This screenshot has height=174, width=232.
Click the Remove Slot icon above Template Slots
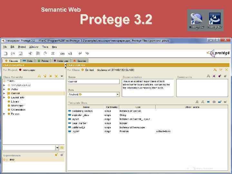(225, 102)
